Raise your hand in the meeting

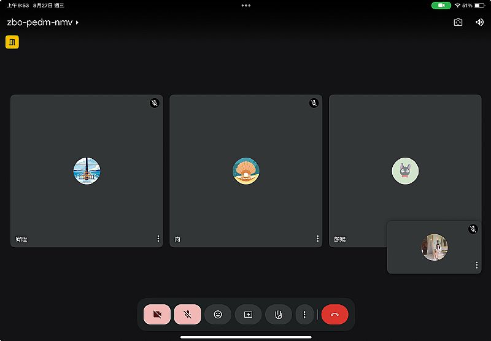click(x=278, y=315)
